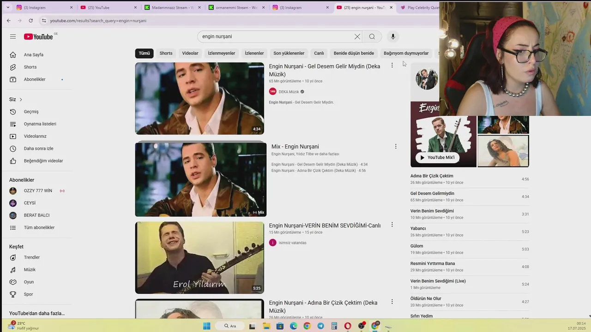Select the İzlenenler filter chip
Screen dimensions: 591x332
click(x=254, y=53)
